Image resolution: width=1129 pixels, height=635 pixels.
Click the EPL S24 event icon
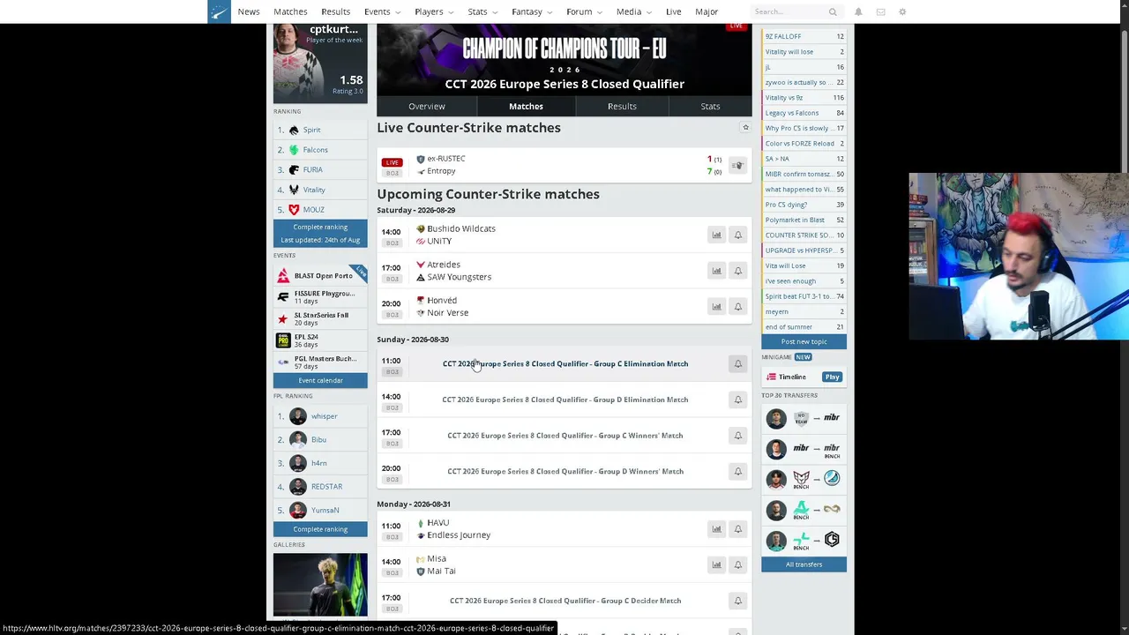tap(283, 340)
